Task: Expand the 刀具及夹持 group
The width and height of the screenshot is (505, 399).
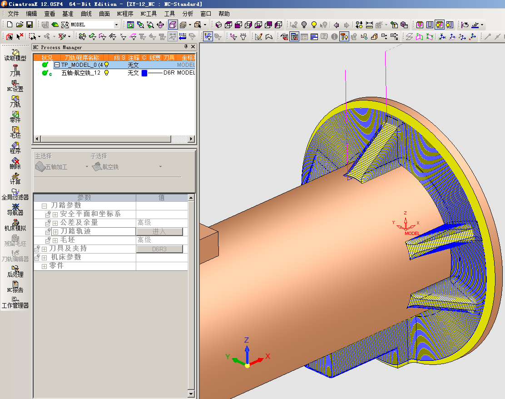Action: point(45,249)
